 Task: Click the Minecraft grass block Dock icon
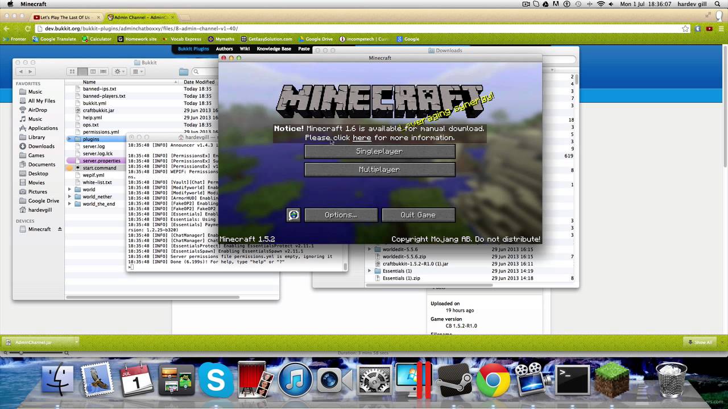pos(612,380)
